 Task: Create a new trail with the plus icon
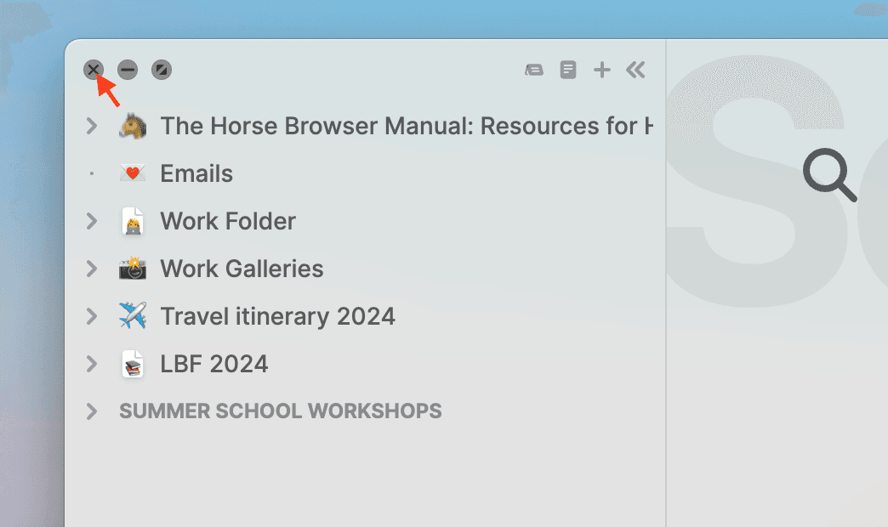tap(601, 70)
